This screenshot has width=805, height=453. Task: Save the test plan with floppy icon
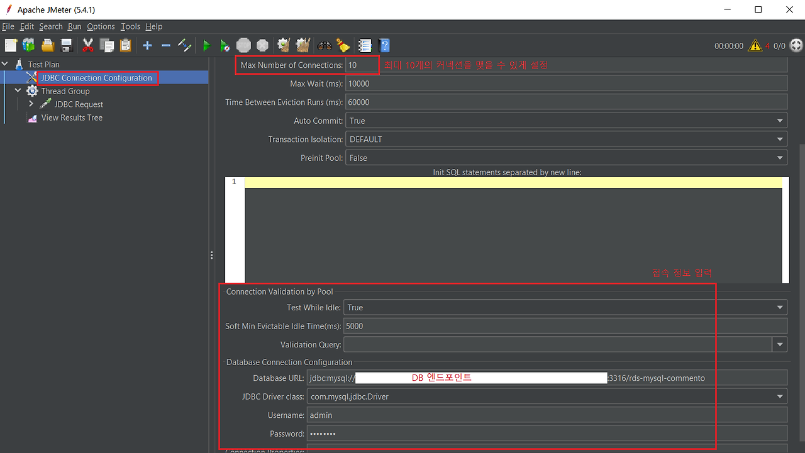click(x=66, y=45)
